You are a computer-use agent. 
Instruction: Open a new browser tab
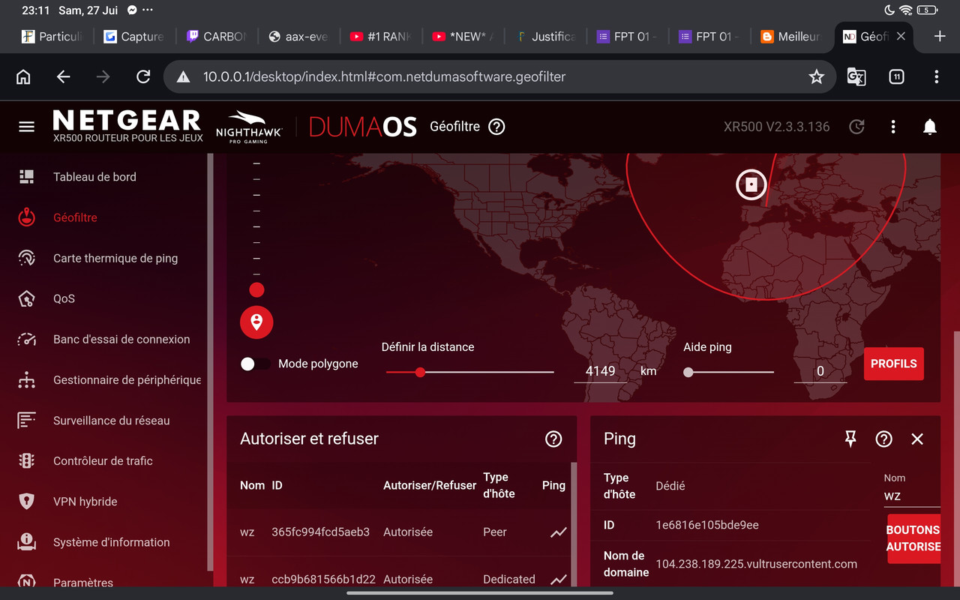tap(940, 36)
